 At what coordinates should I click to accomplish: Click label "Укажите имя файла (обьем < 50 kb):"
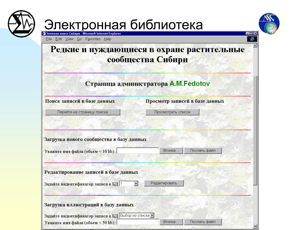click(x=80, y=223)
